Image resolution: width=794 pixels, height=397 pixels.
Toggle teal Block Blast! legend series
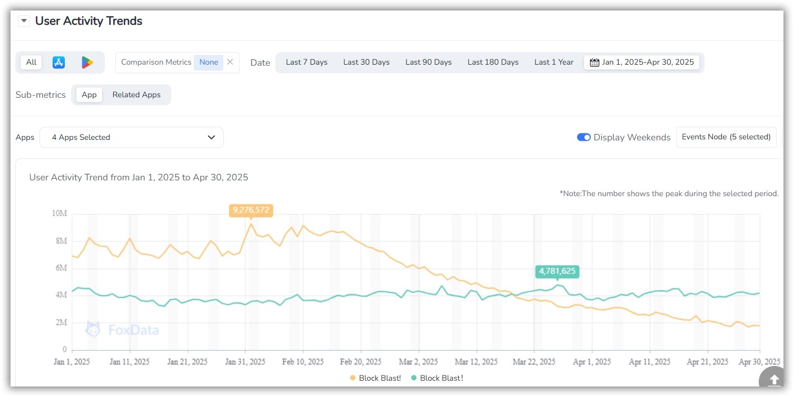[437, 378]
